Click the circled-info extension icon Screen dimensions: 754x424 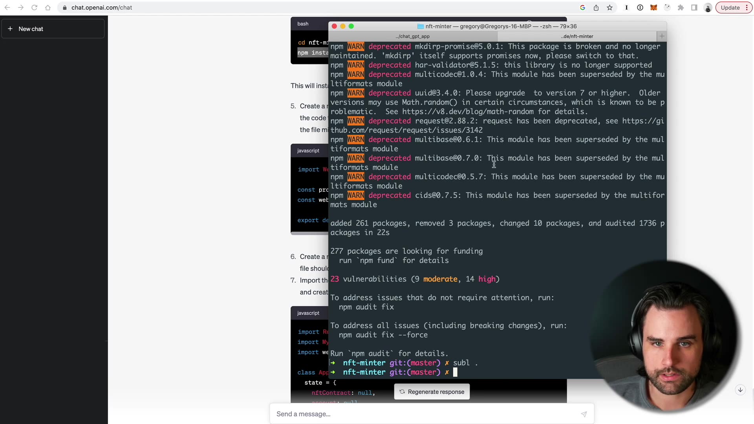[x=640, y=7]
